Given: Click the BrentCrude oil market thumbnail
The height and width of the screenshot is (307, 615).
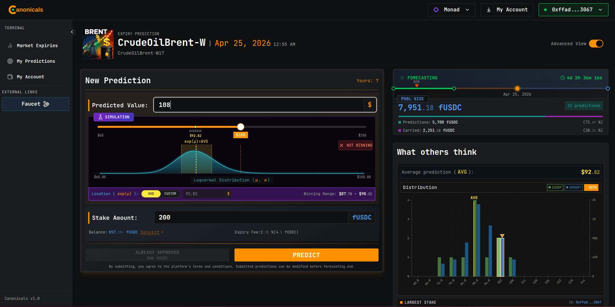Looking at the screenshot, I should coord(98,44).
